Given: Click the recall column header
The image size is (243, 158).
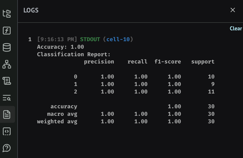Looking at the screenshot, I should 138,62.
